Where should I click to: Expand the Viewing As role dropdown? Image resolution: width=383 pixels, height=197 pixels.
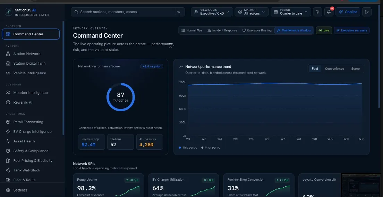coord(212,12)
